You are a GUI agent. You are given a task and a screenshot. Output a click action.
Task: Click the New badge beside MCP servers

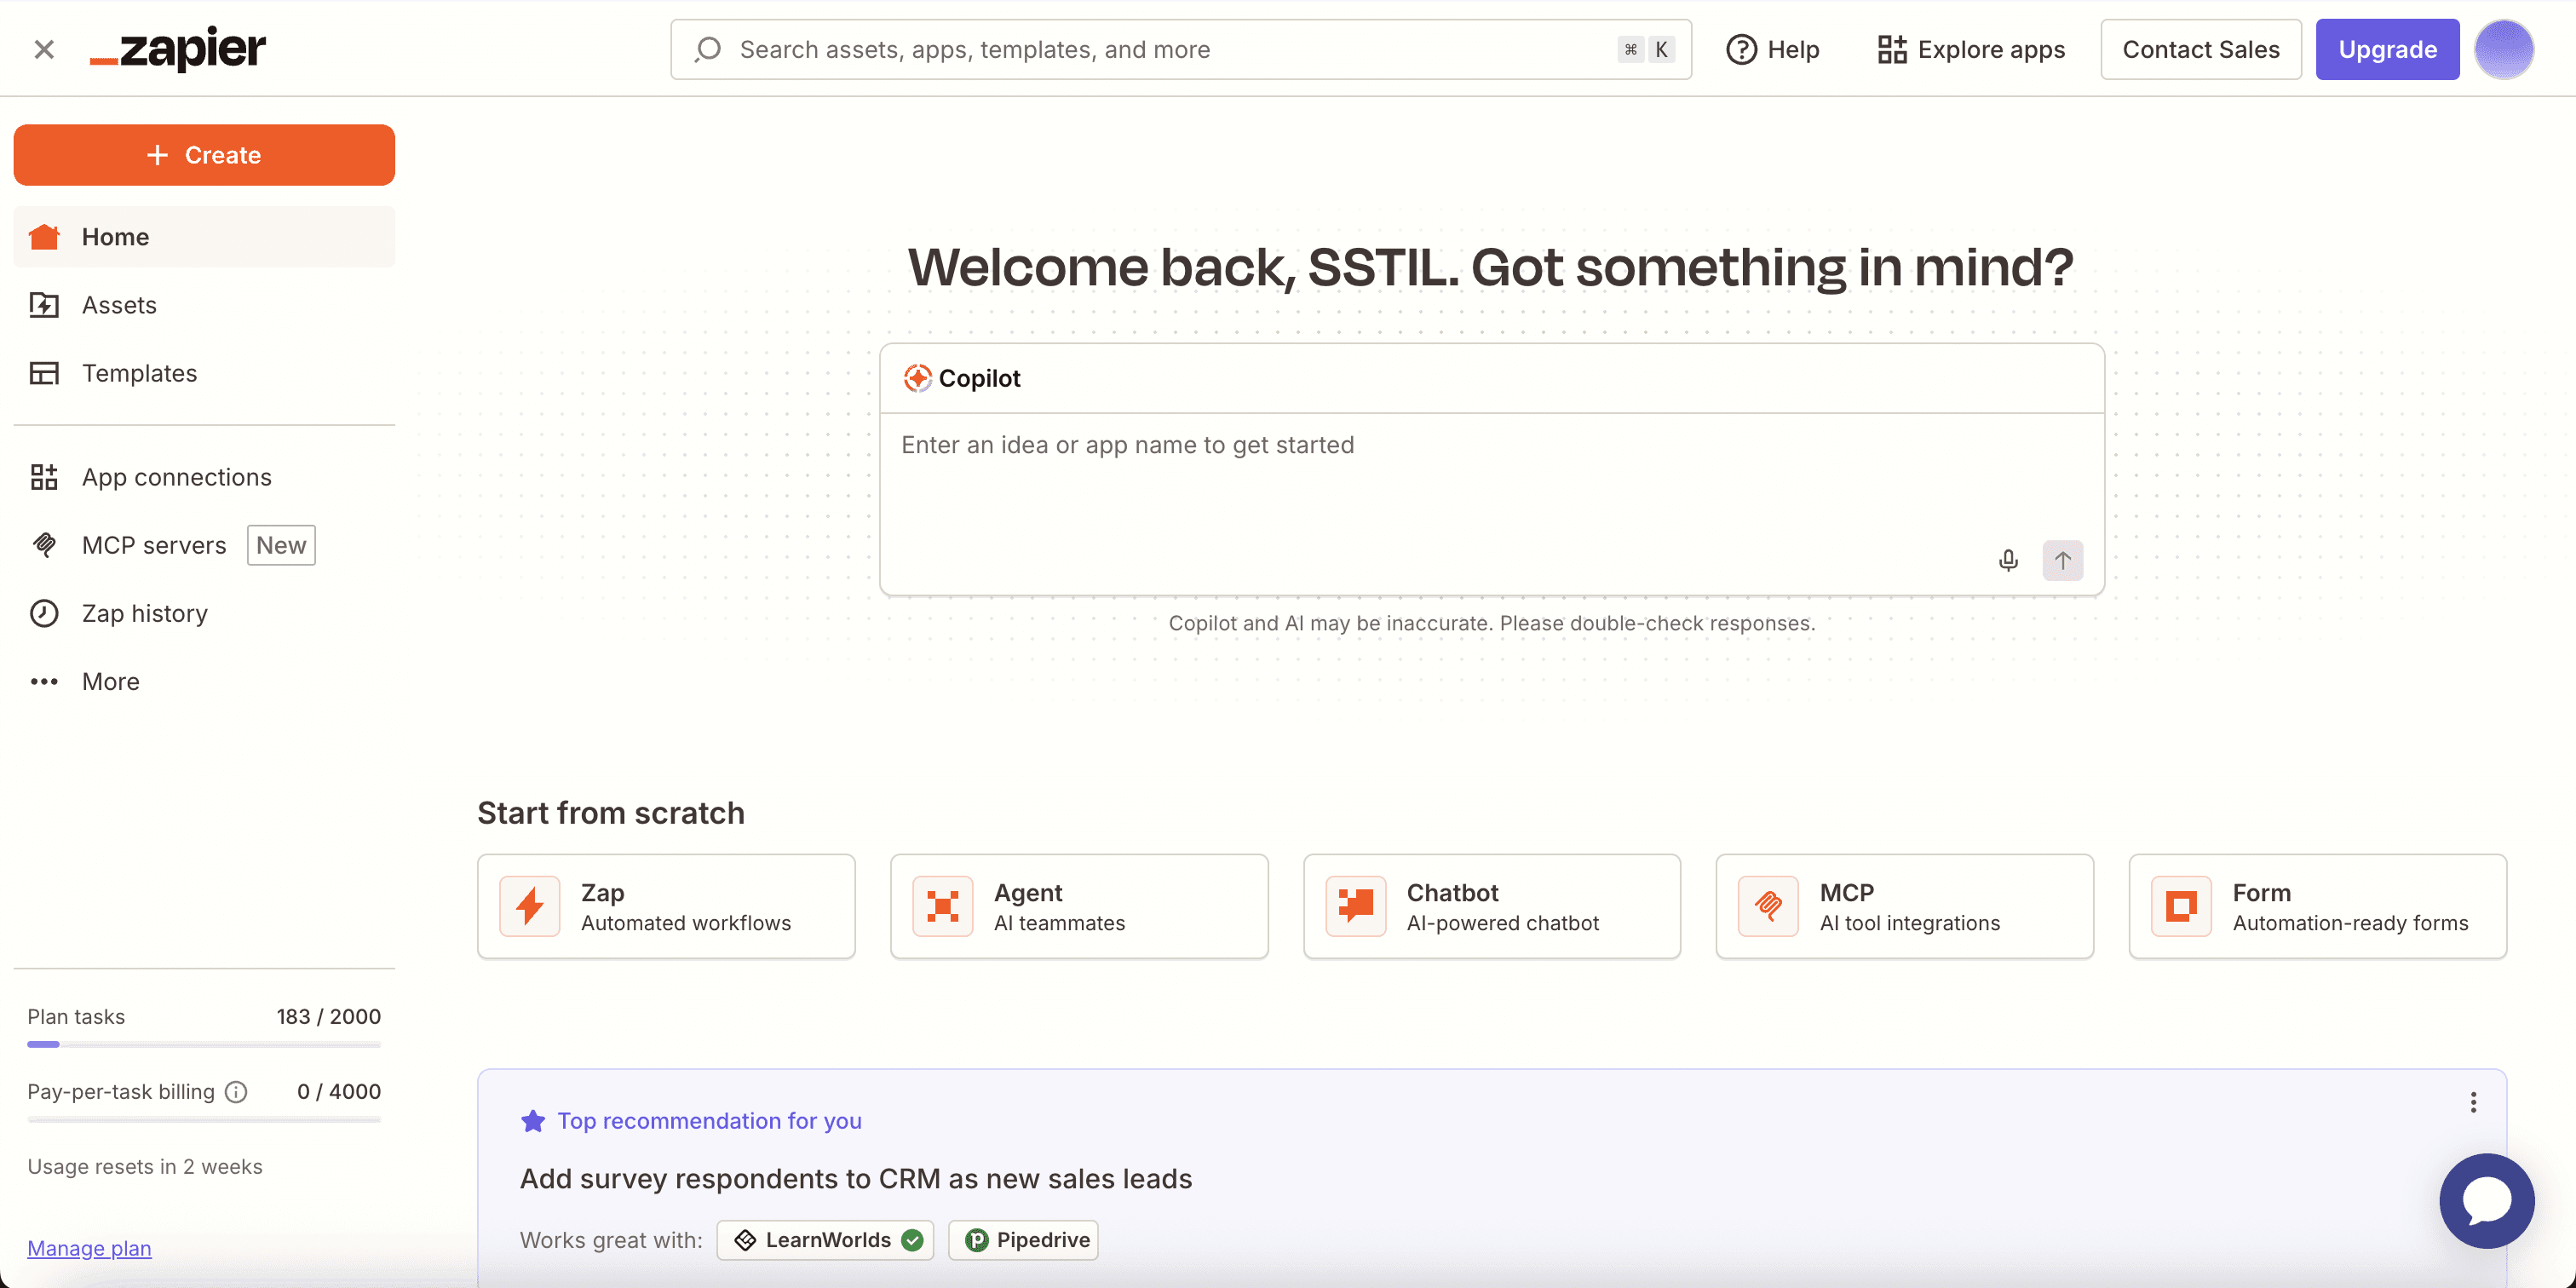[x=281, y=545]
